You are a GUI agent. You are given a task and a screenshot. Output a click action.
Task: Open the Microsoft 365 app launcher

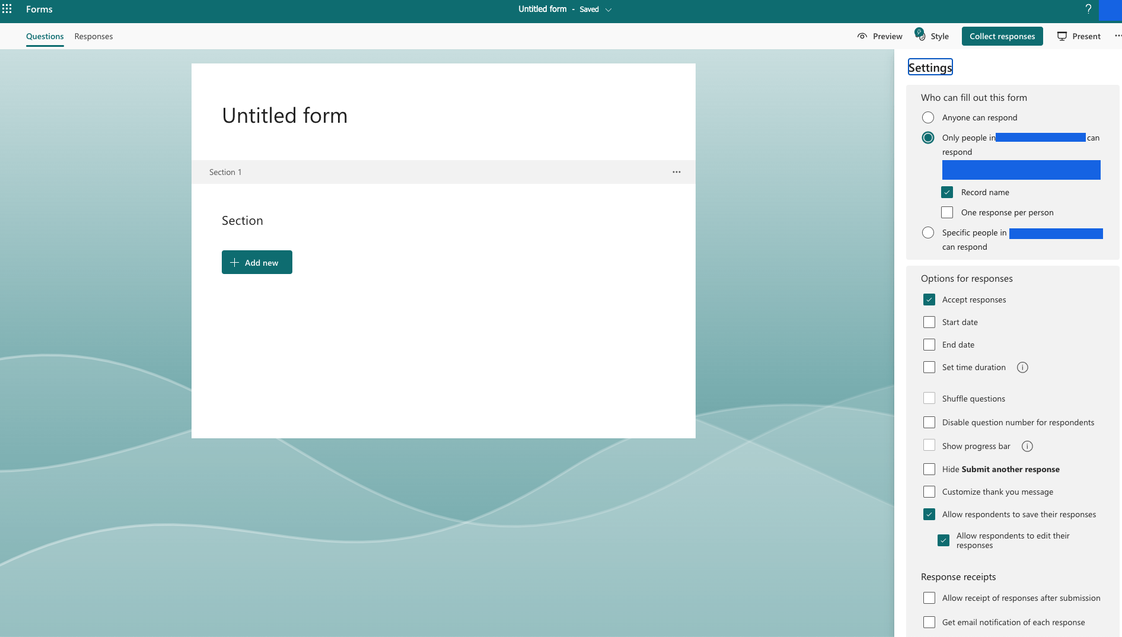[8, 9]
